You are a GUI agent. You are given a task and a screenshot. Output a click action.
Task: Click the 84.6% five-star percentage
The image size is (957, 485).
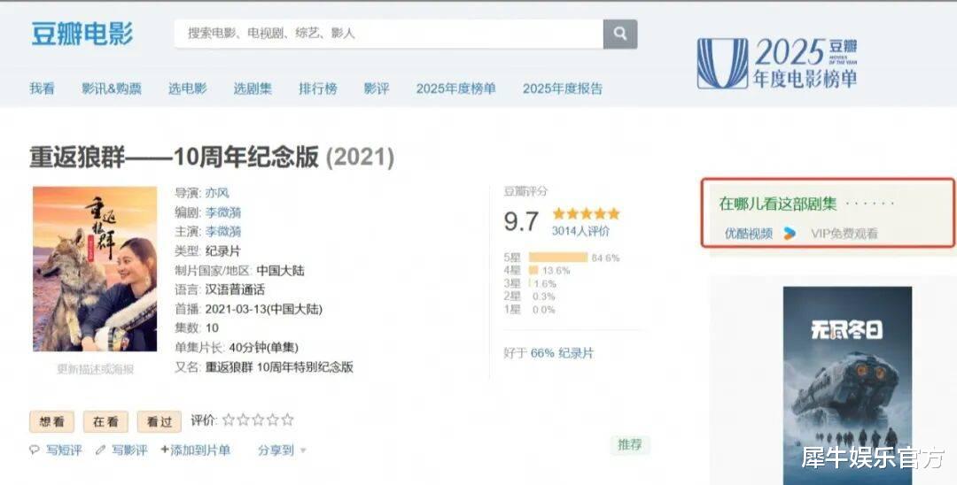coord(605,258)
